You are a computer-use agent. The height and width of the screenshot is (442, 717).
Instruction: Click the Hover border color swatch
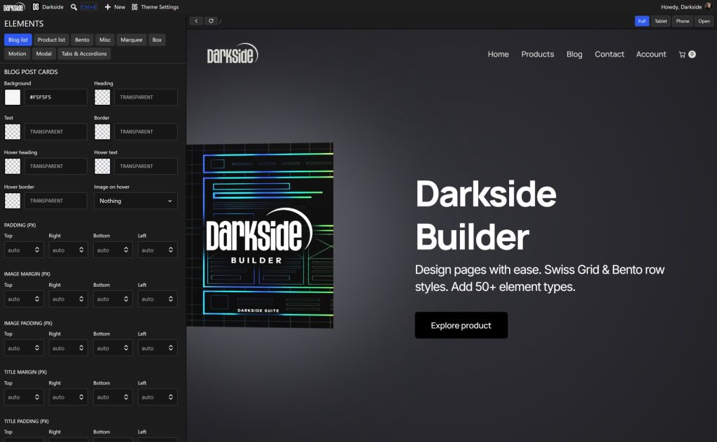[x=13, y=201]
